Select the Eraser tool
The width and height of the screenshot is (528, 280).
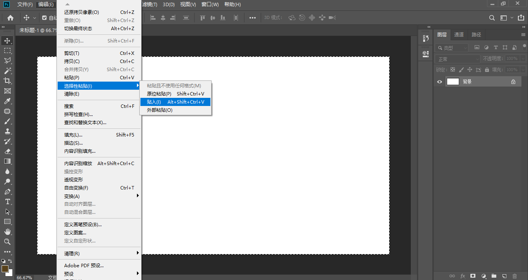[7, 151]
